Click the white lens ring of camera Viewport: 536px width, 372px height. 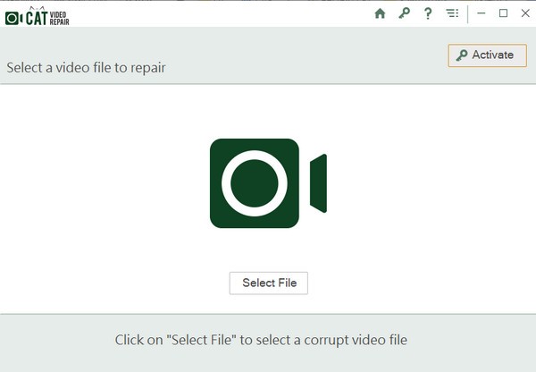(255, 183)
